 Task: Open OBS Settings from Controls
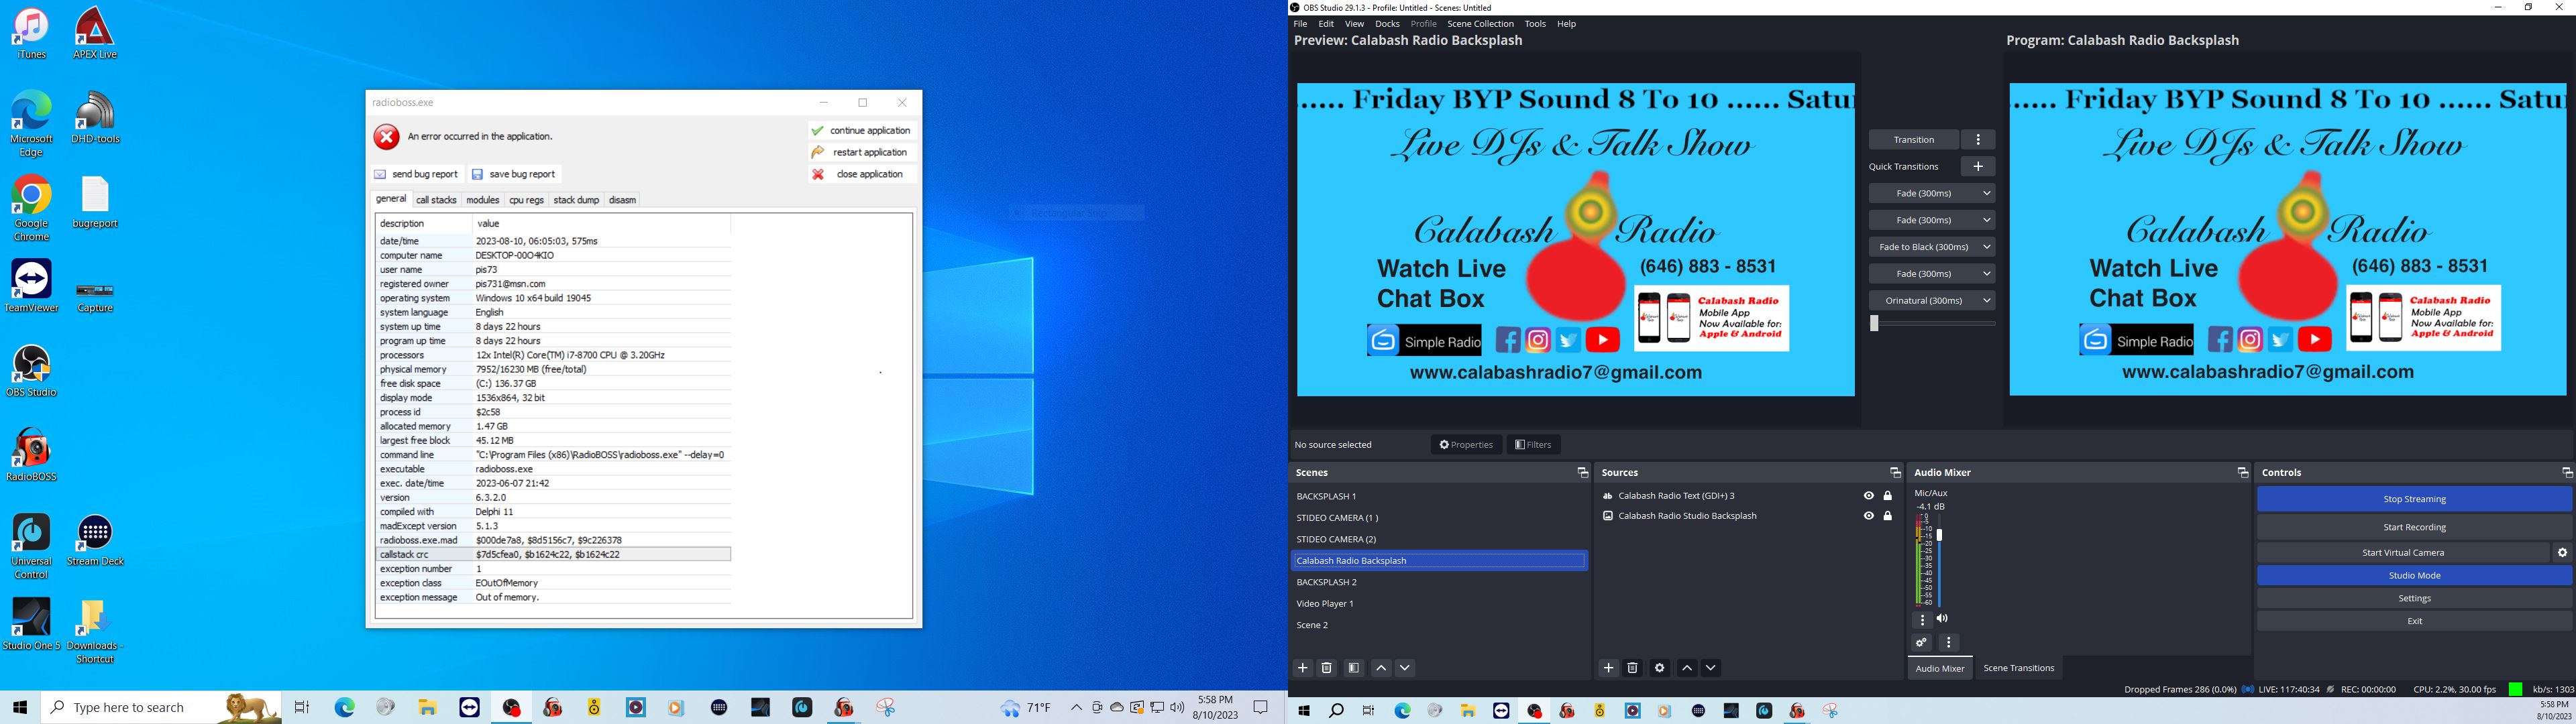(x=2414, y=599)
